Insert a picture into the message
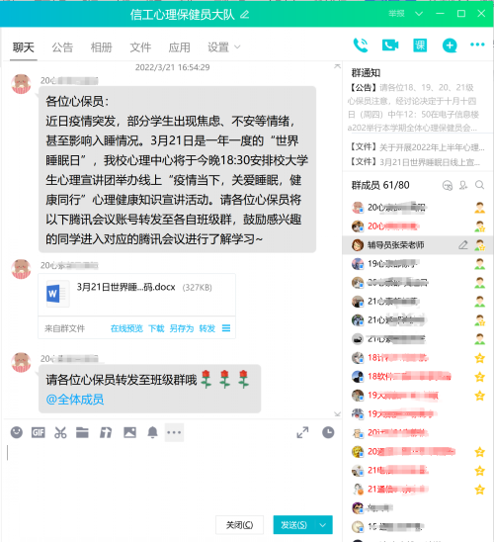The image size is (494, 542). tap(129, 432)
